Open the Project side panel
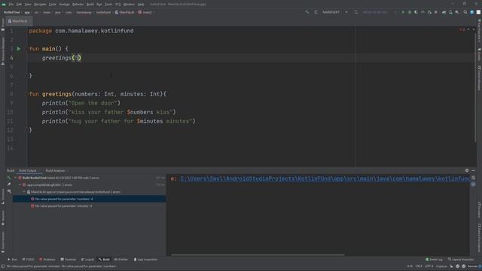The width and height of the screenshot is (482, 271). pos(3,25)
